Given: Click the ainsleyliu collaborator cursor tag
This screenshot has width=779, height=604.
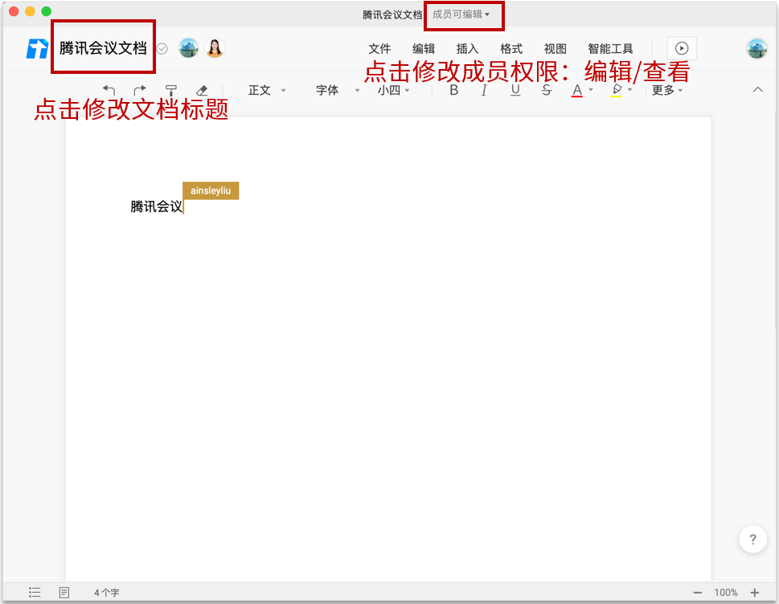Looking at the screenshot, I should (x=211, y=190).
